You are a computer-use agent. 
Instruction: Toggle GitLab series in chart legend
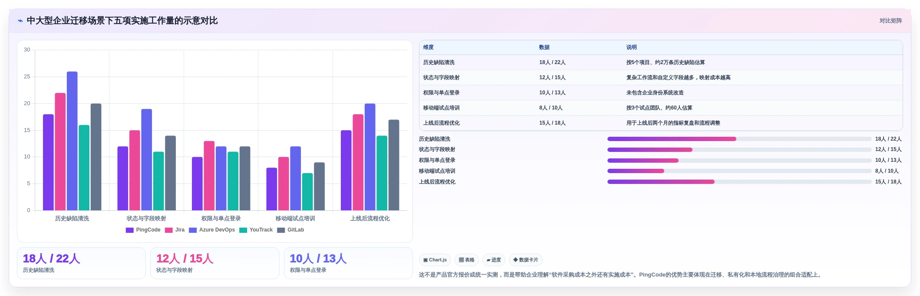tap(290, 230)
